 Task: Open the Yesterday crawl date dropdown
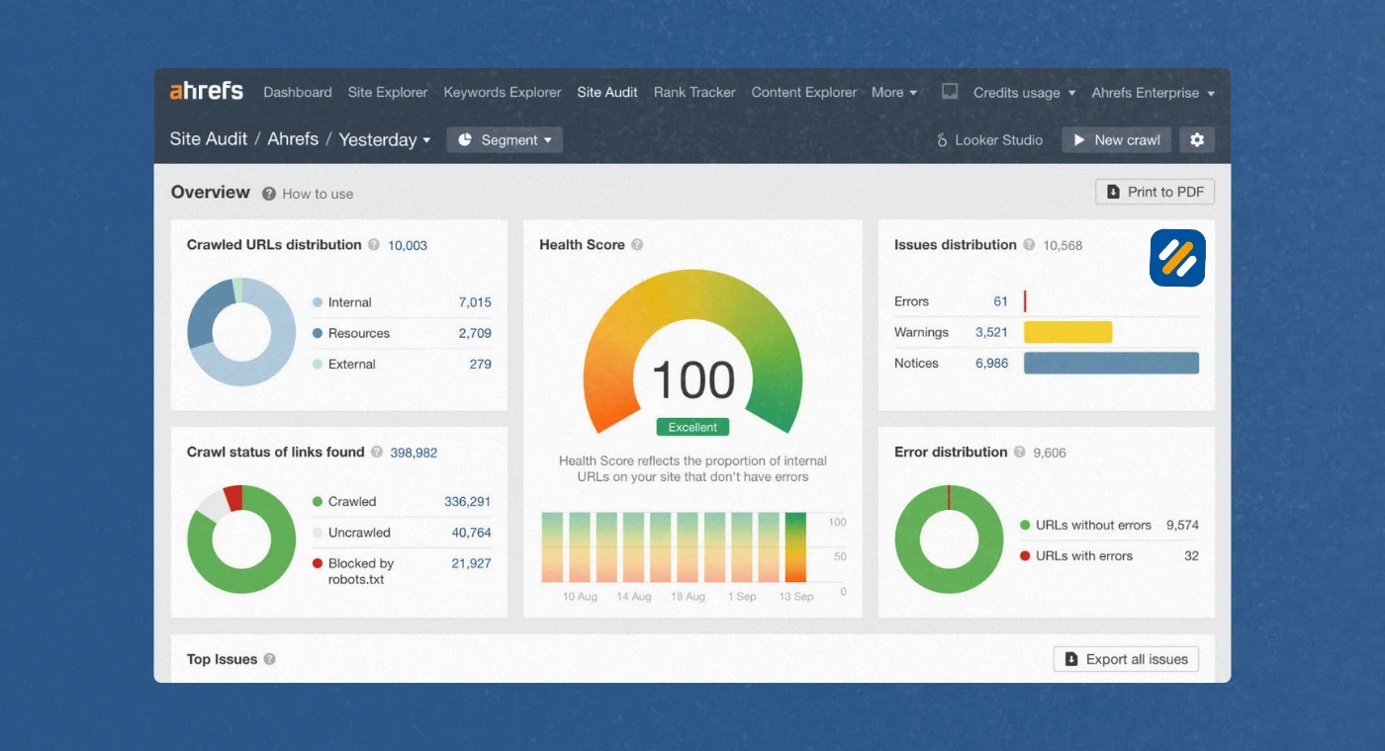[385, 139]
